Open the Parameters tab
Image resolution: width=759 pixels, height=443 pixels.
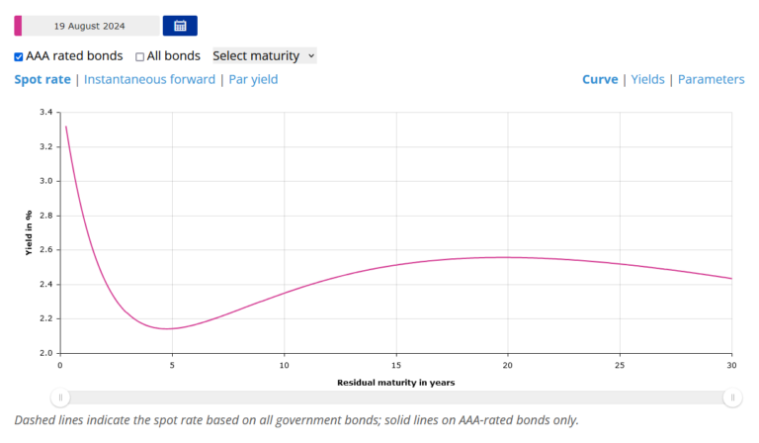pyautogui.click(x=712, y=79)
